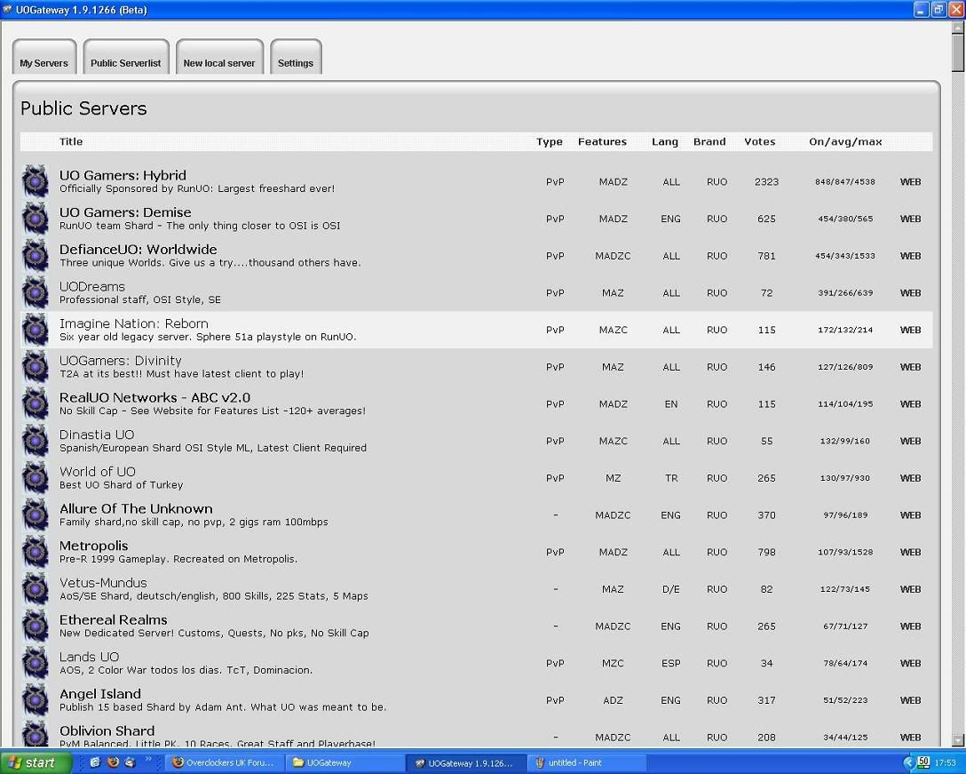
Task: Click the server icon beside Metropolis
Action: pos(36,551)
